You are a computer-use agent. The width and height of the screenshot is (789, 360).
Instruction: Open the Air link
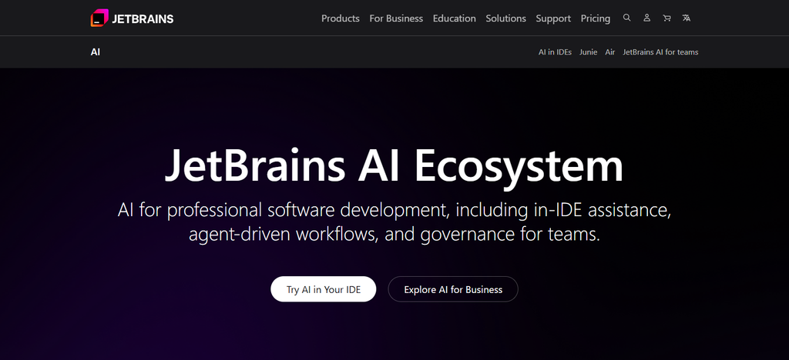[610, 52]
